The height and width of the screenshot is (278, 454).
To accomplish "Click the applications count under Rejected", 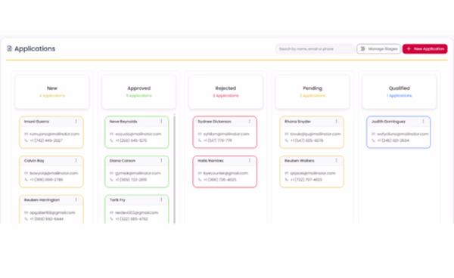I will pos(225,96).
